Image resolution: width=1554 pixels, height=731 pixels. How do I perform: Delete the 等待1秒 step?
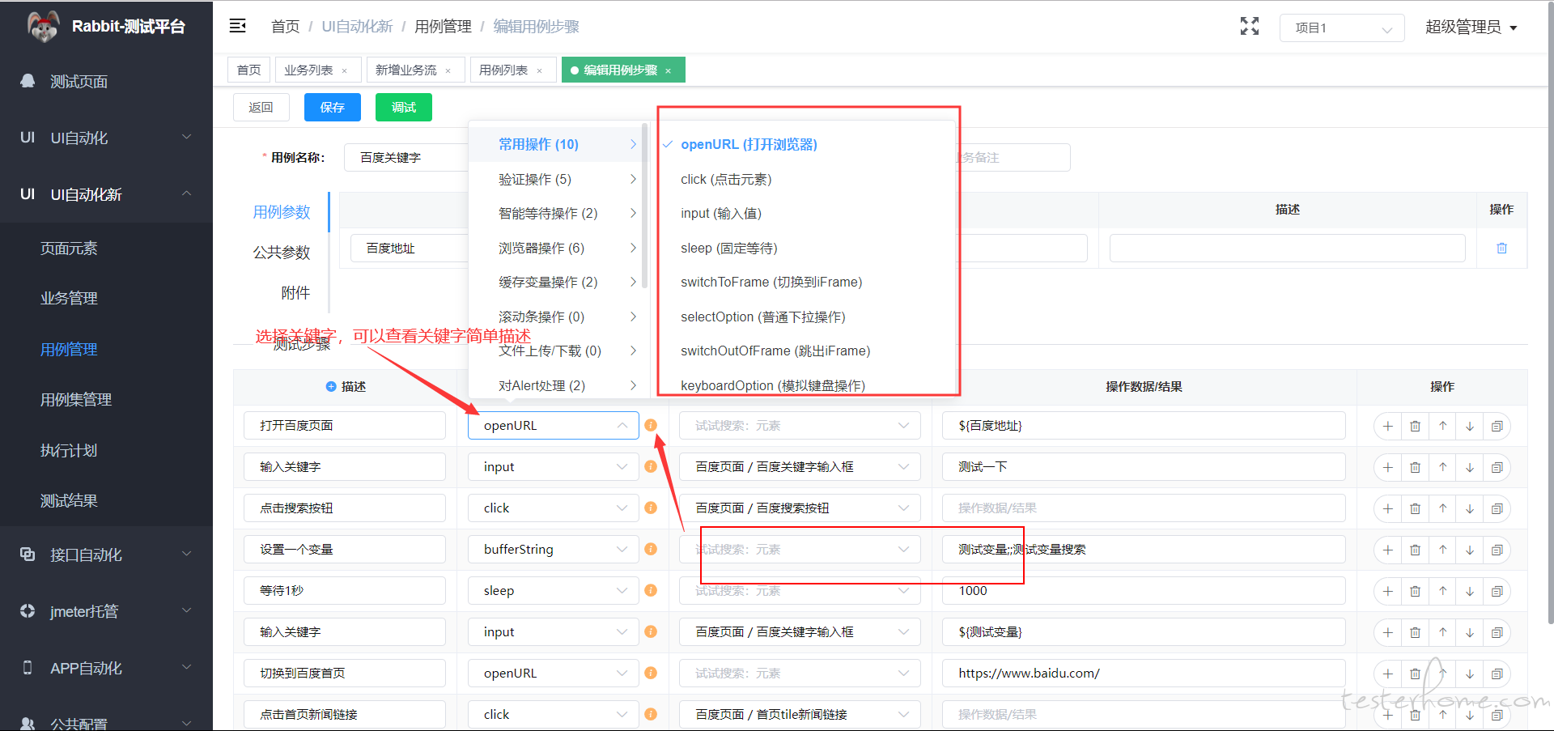1415,591
